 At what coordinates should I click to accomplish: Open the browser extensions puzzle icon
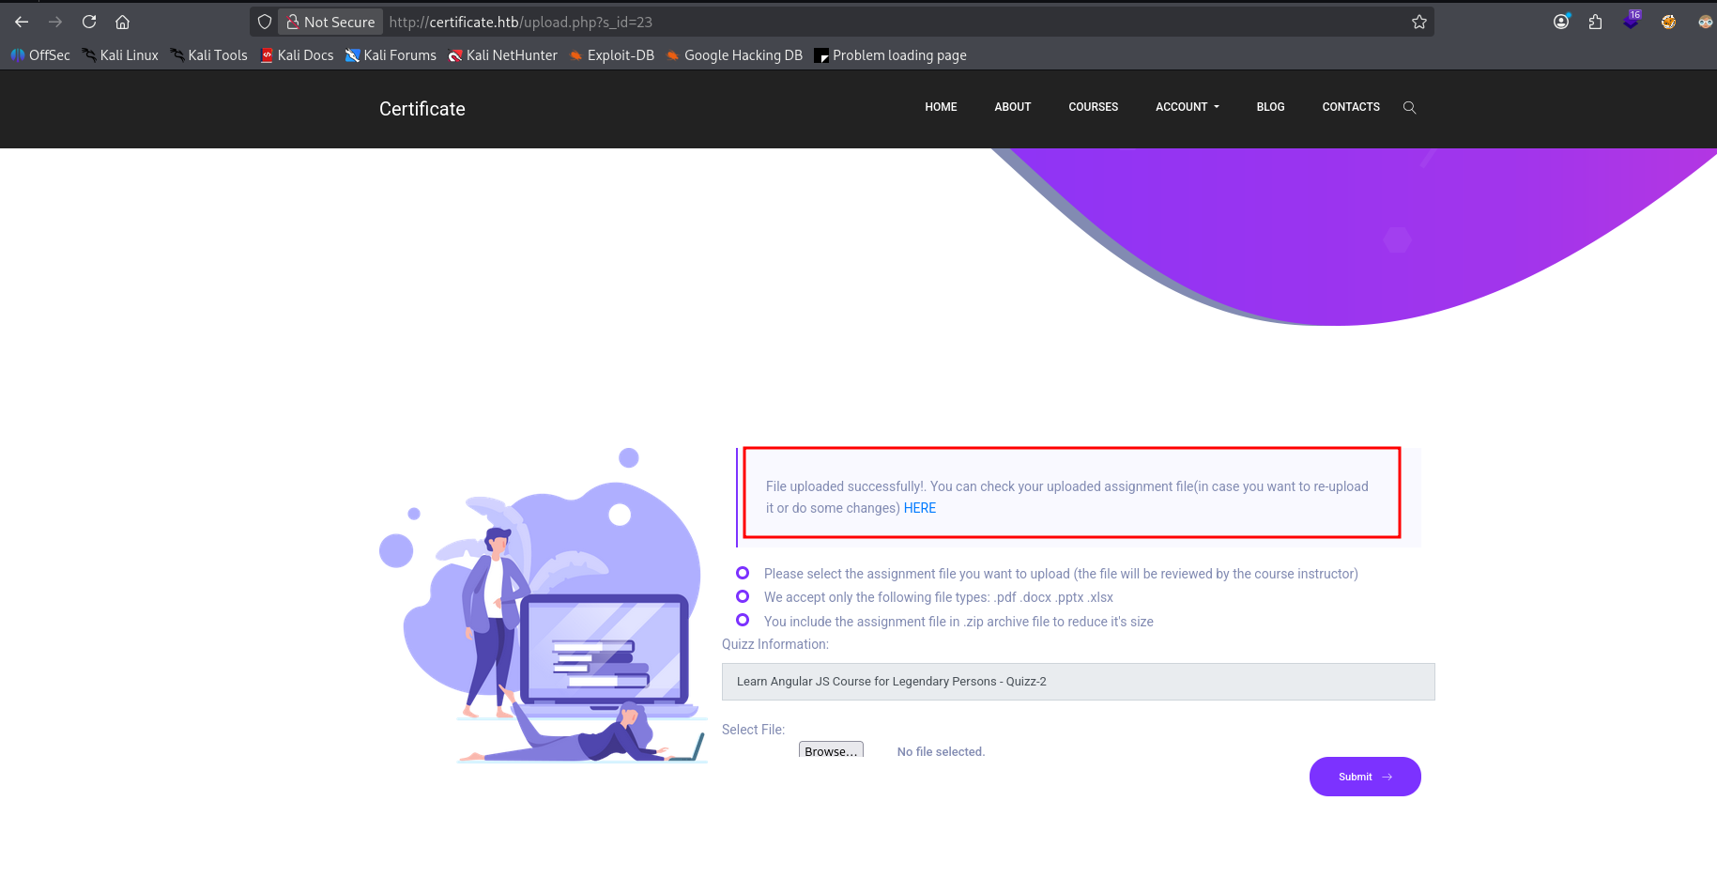1595,22
